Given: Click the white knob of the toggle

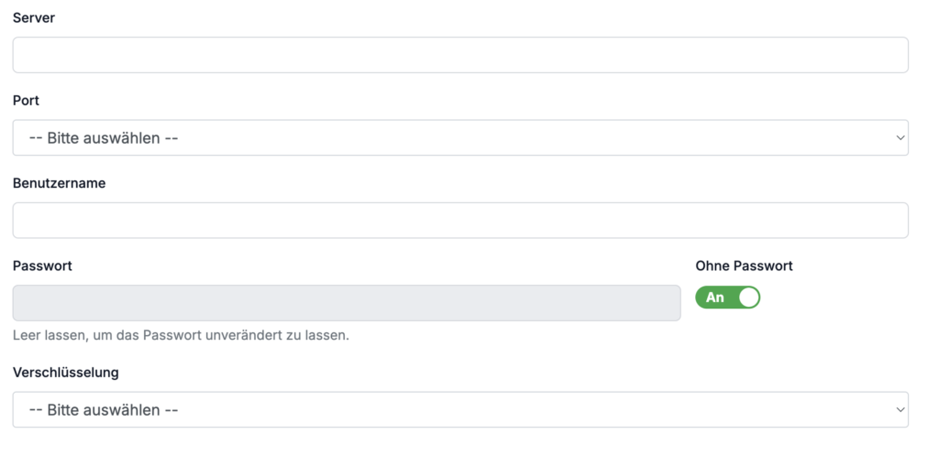Looking at the screenshot, I should click(x=749, y=298).
